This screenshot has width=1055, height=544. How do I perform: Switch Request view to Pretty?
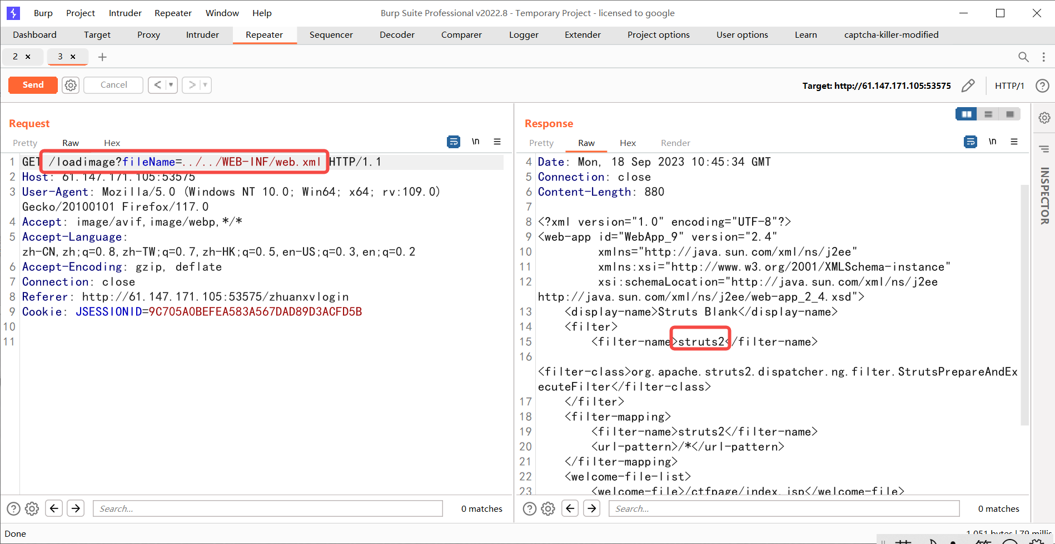(x=25, y=143)
